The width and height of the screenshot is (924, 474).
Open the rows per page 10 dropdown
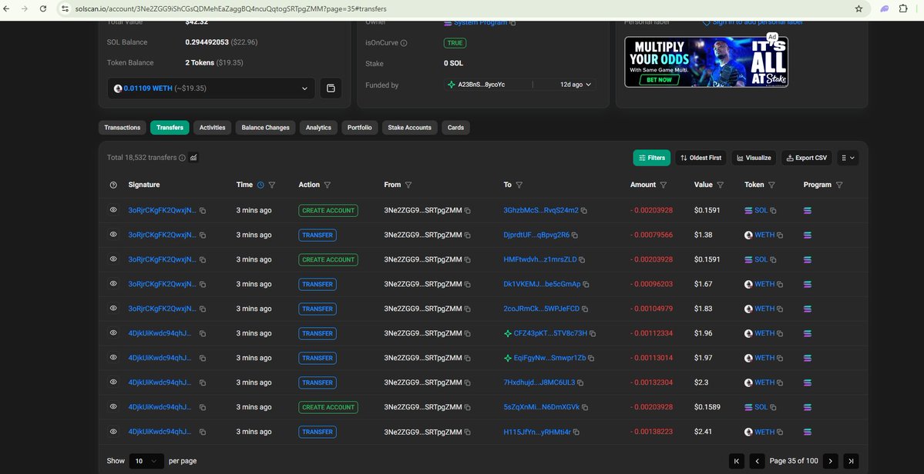click(146, 461)
